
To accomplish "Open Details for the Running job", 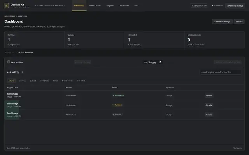I will coord(209,105).
